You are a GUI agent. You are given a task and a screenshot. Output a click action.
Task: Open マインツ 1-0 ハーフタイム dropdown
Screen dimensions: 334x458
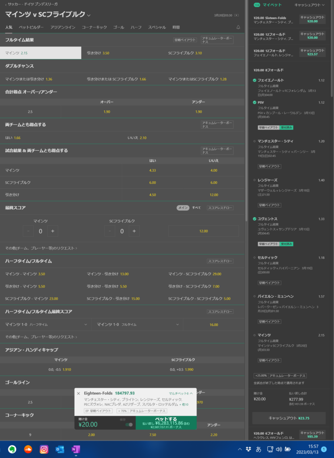pos(46,325)
